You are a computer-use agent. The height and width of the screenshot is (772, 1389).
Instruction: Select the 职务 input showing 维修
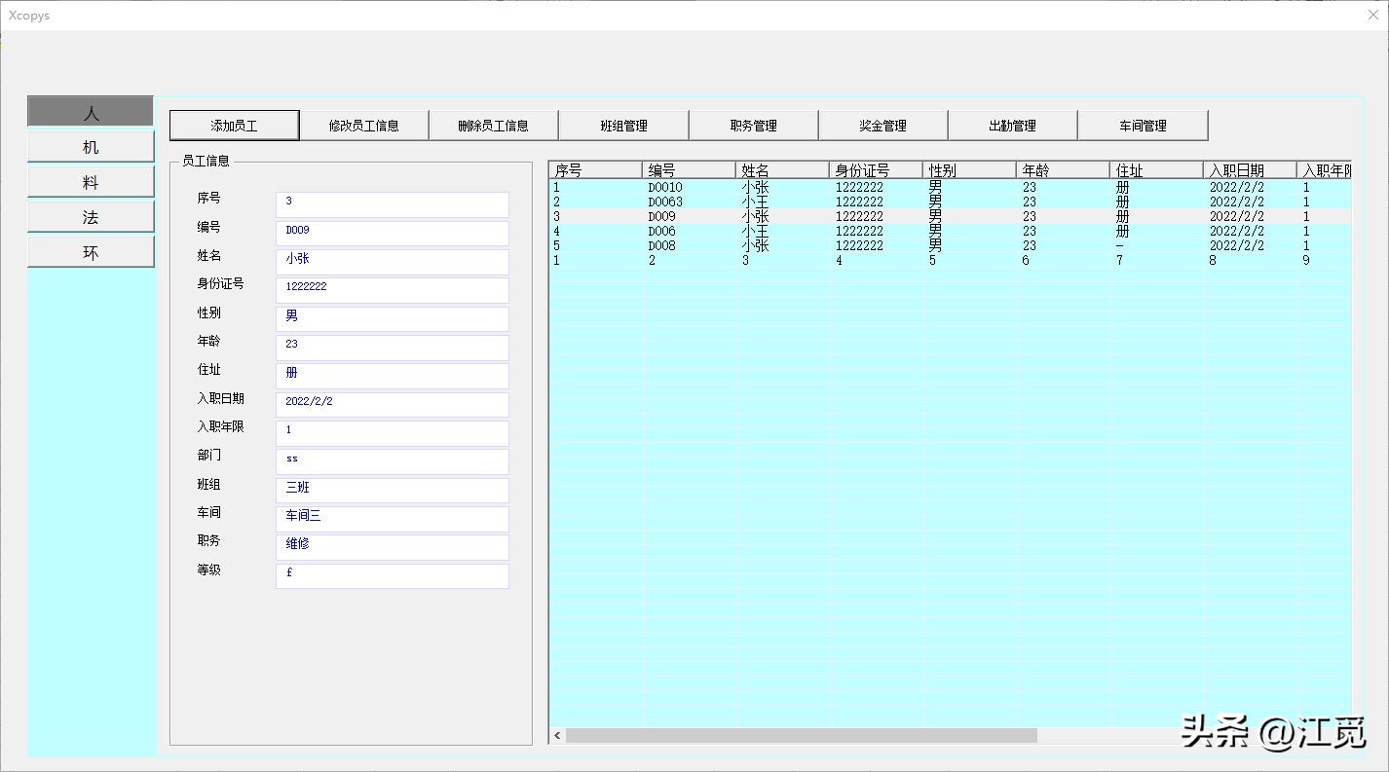click(392, 546)
